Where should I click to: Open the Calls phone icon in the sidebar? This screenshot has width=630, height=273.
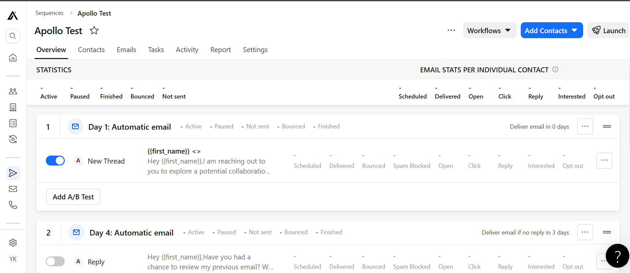pyautogui.click(x=13, y=205)
